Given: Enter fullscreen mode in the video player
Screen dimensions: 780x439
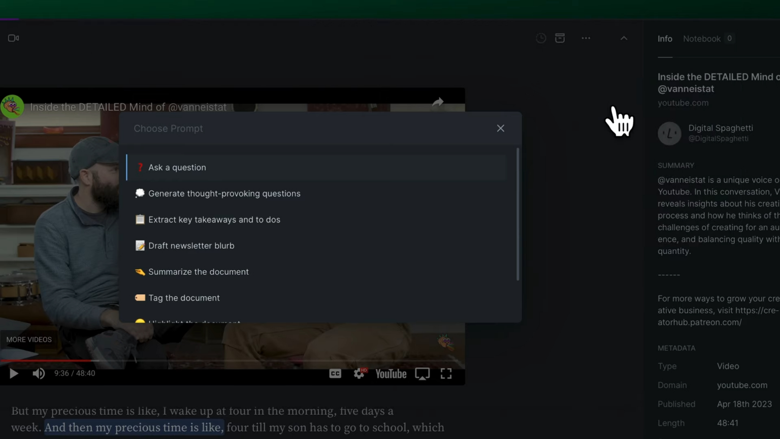Looking at the screenshot, I should click(x=446, y=373).
